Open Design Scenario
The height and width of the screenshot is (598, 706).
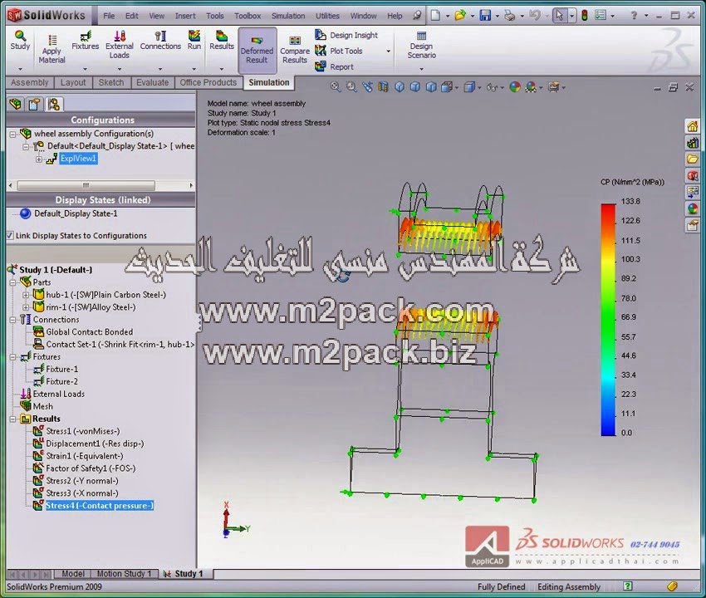tap(421, 45)
